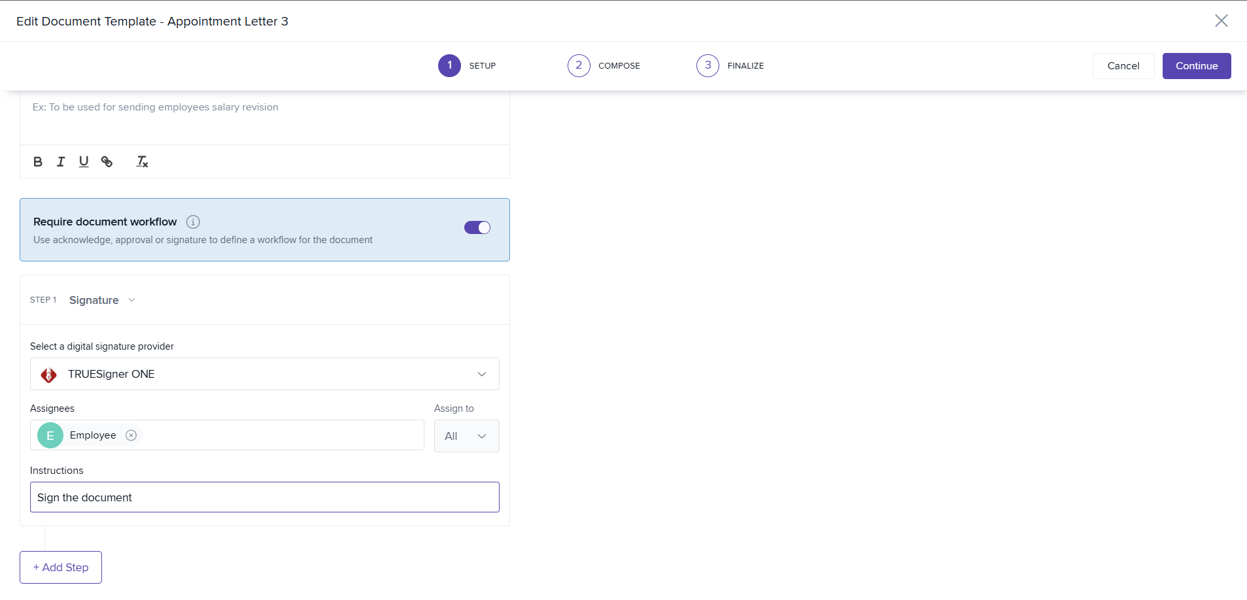
Task: Close the Edit Document Template dialog
Action: (1221, 21)
